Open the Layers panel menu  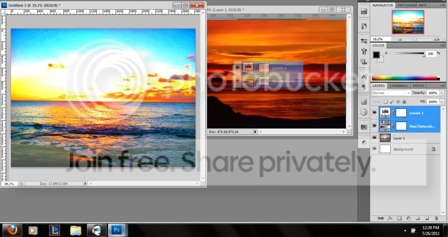point(443,86)
